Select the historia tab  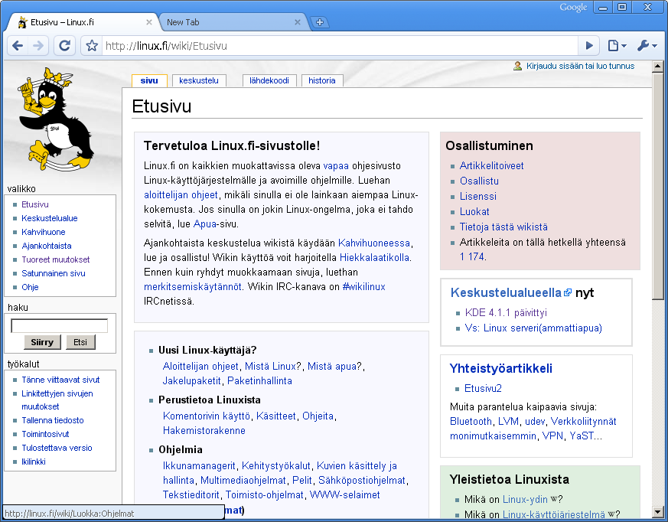pyautogui.click(x=321, y=80)
